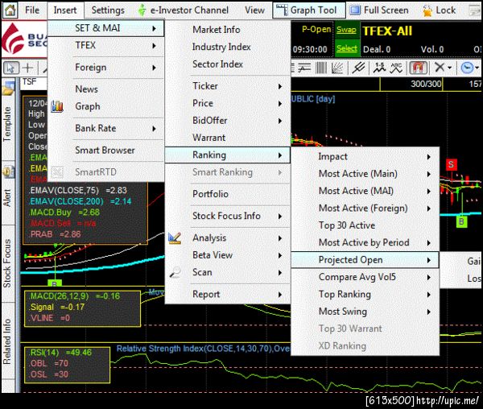Open the Report submenu
The image size is (483, 409).
pyautogui.click(x=228, y=295)
